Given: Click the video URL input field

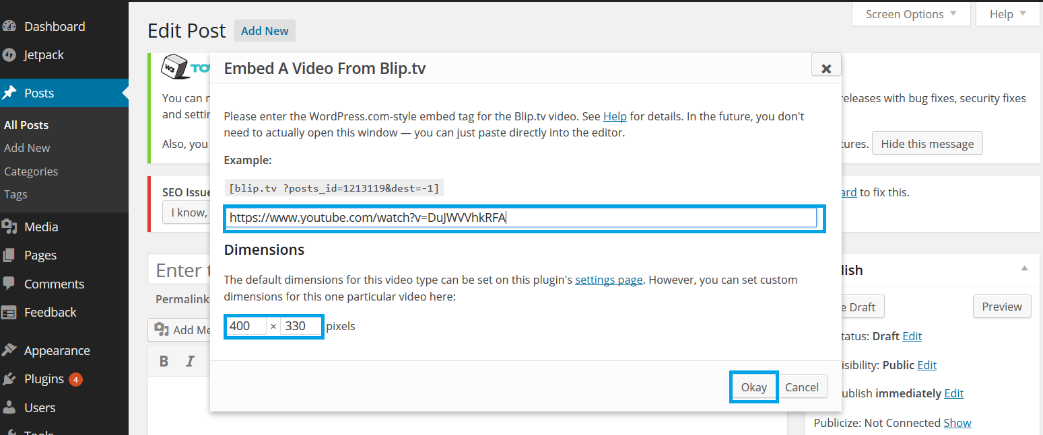Looking at the screenshot, I should point(521,218).
